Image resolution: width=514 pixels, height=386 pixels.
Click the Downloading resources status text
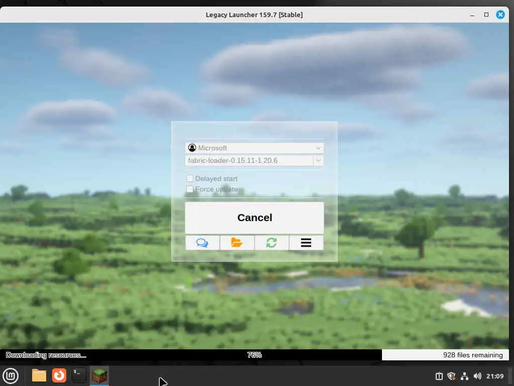coord(46,355)
